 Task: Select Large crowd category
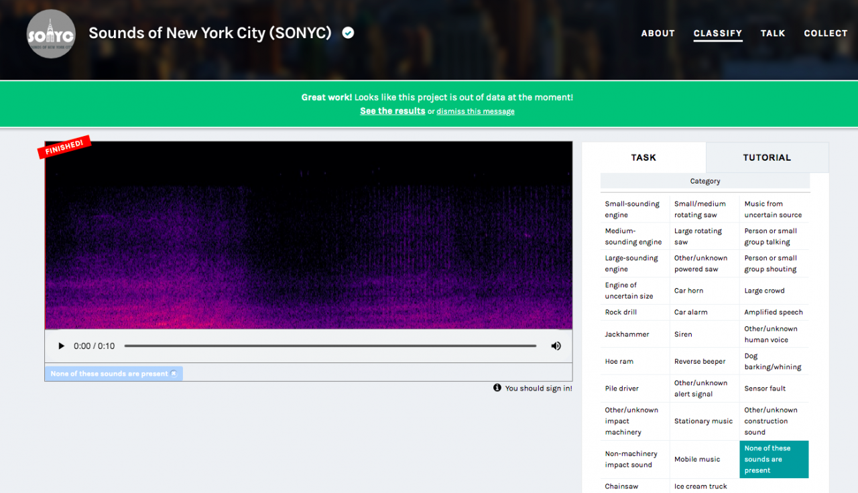coord(774,291)
